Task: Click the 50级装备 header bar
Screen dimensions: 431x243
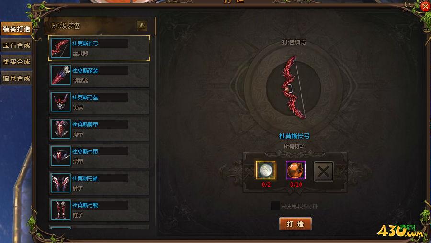Action: (x=100, y=26)
